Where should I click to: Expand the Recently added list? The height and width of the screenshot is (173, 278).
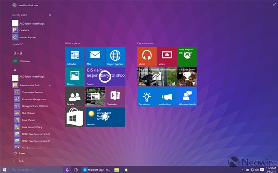pos(18,44)
